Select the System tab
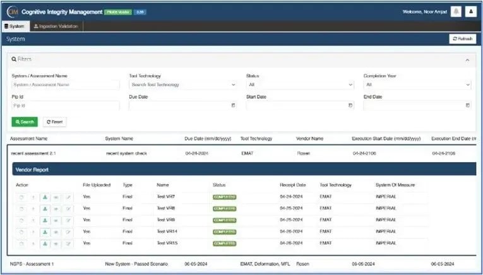Screen dimensions: 483x275 14,26
